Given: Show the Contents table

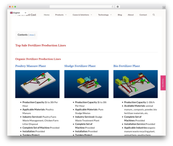Looking at the screenshot, I should click(32, 35).
